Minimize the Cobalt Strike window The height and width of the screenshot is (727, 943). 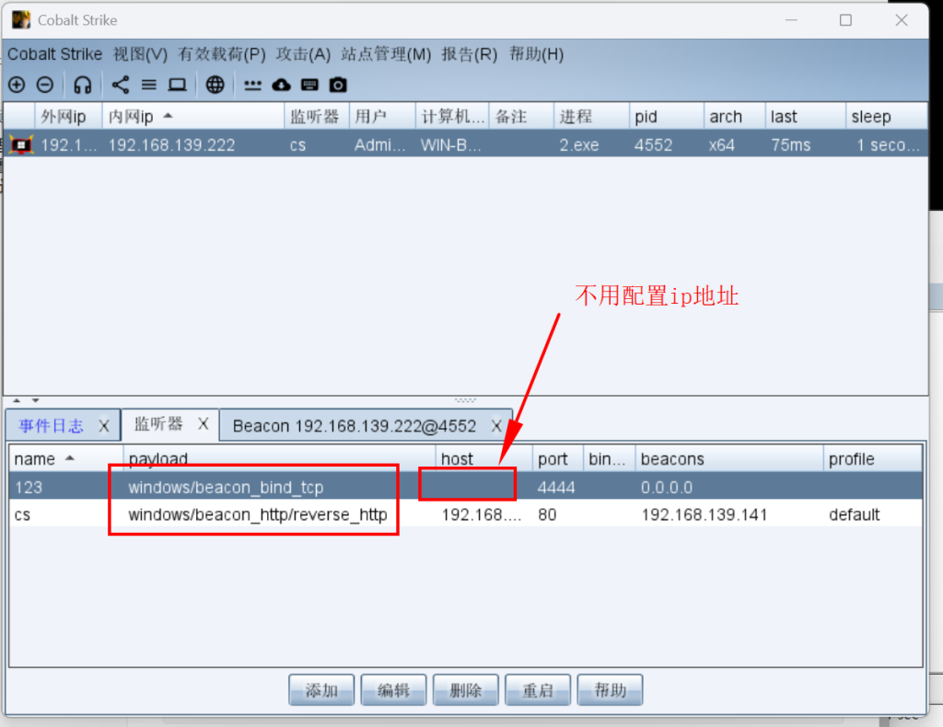tap(791, 20)
